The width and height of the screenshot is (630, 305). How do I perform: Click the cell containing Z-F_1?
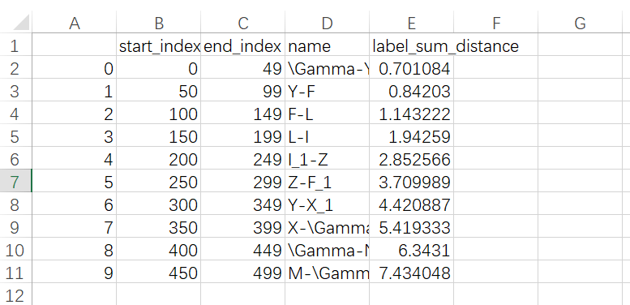pos(327,182)
